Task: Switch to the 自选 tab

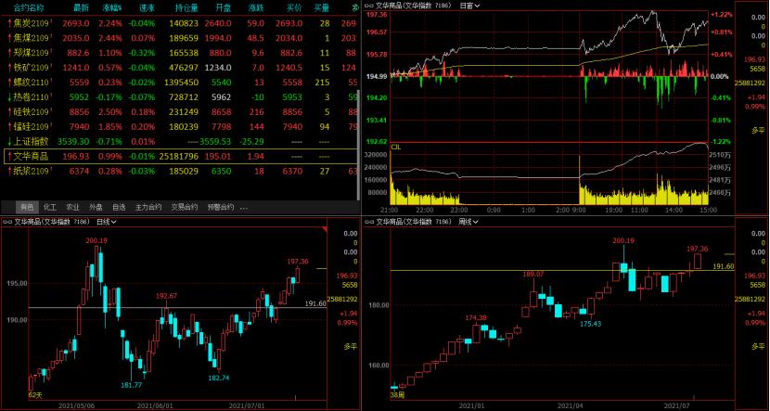Action: 119,207
